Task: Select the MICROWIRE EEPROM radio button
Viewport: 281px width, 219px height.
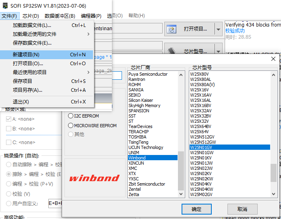Action: coord(71,126)
